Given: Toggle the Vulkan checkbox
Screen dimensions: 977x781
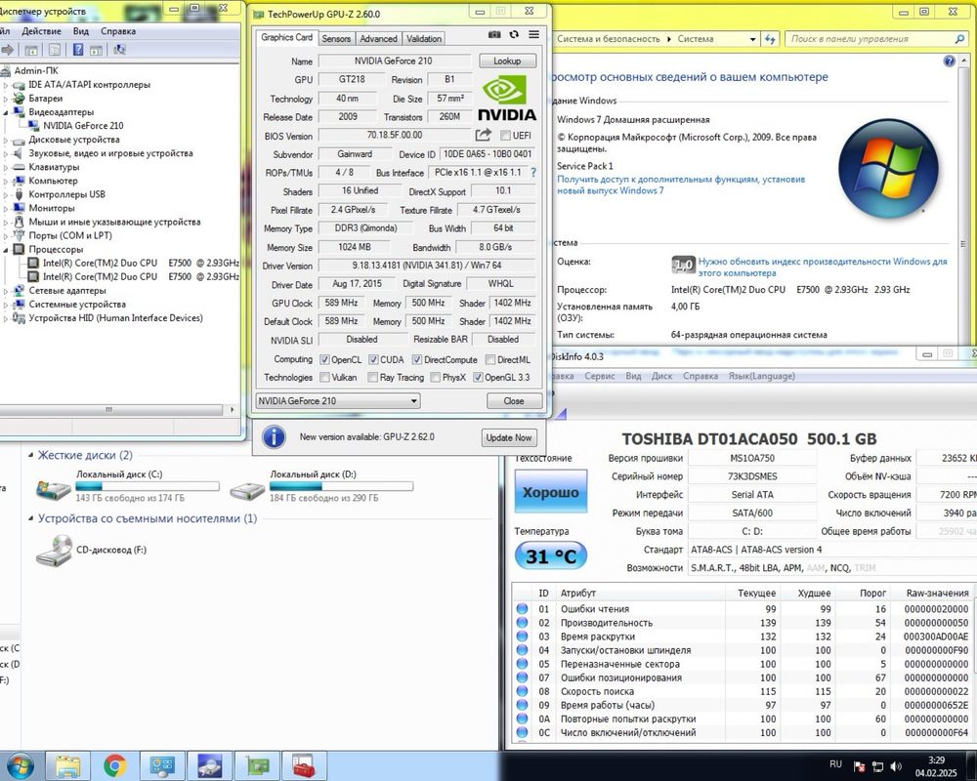Looking at the screenshot, I should click(324, 378).
